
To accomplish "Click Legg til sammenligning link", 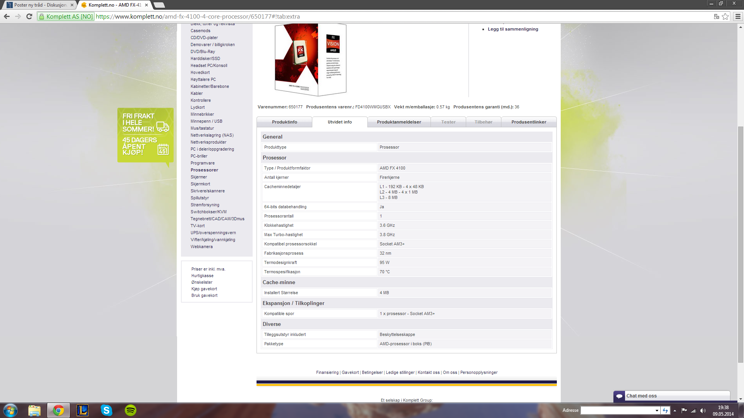I will point(513,29).
